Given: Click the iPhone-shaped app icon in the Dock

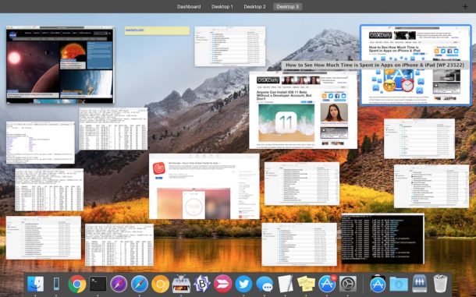Looking at the screenshot, I should point(56,284).
